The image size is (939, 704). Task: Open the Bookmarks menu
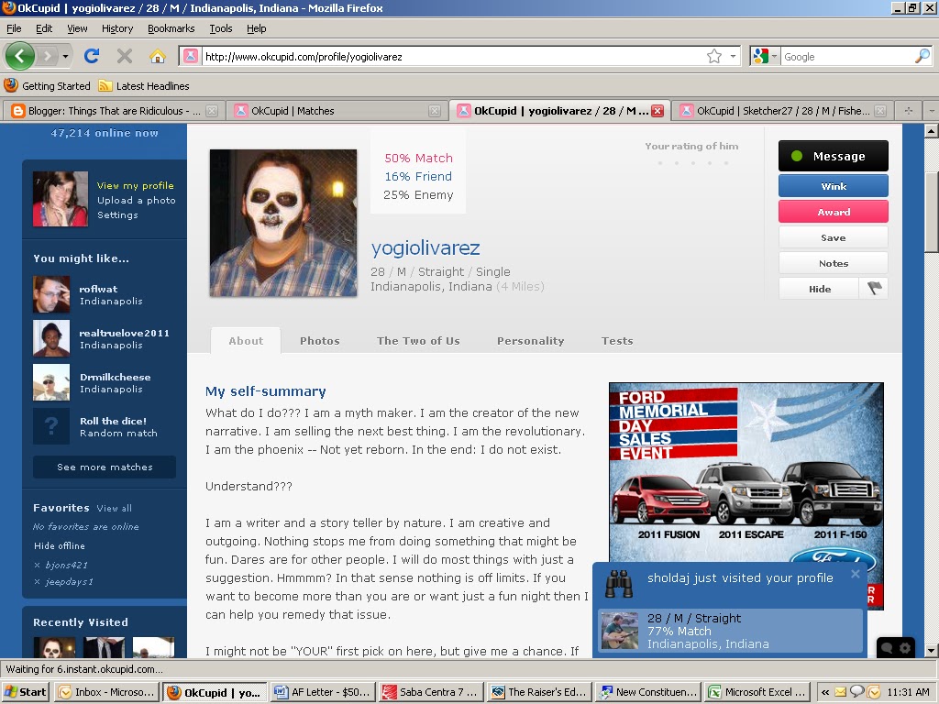[171, 28]
